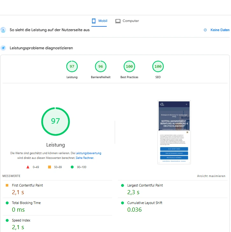This screenshot has width=231, height=232.
Task: Click the Largest Contentful Paint metric label
Action: 145,185
